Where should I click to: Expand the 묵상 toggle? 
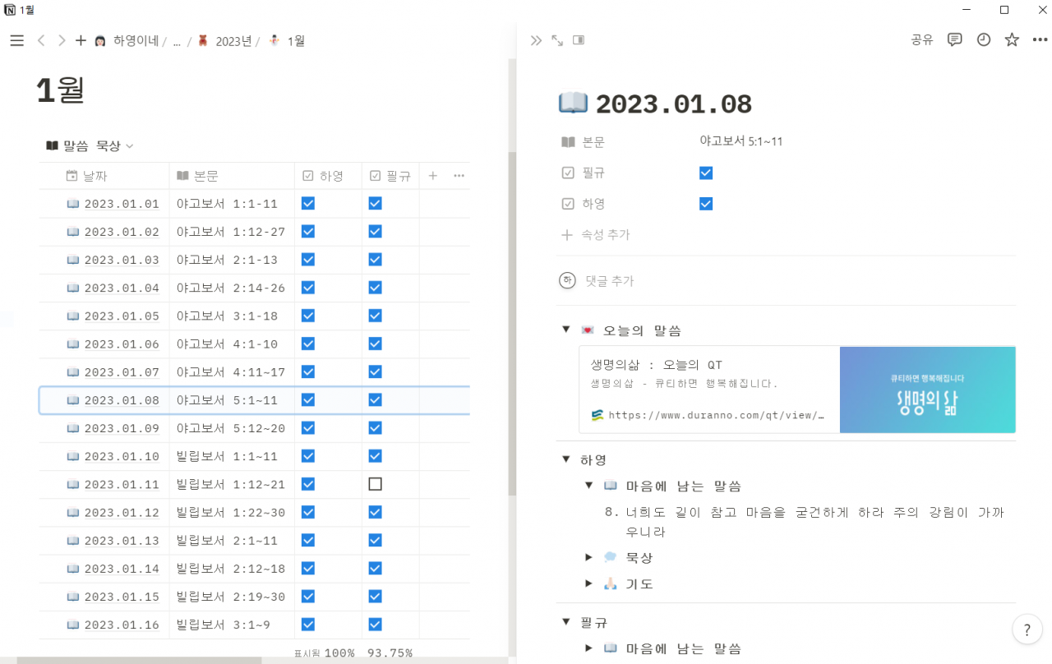pyautogui.click(x=588, y=557)
